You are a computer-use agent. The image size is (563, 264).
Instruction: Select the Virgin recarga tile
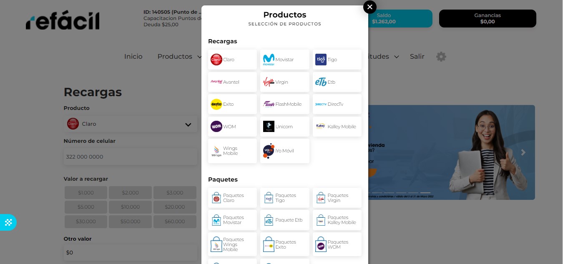point(285,82)
